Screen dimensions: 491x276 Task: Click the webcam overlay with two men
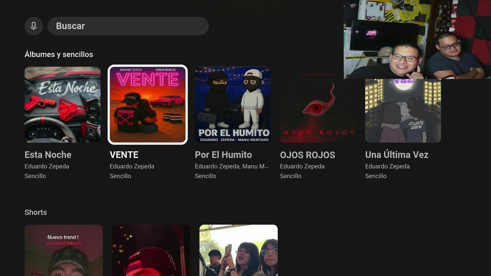[417, 39]
